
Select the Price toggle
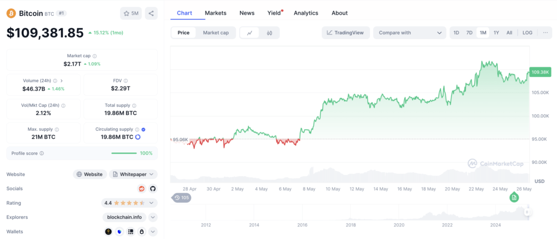pos(184,33)
